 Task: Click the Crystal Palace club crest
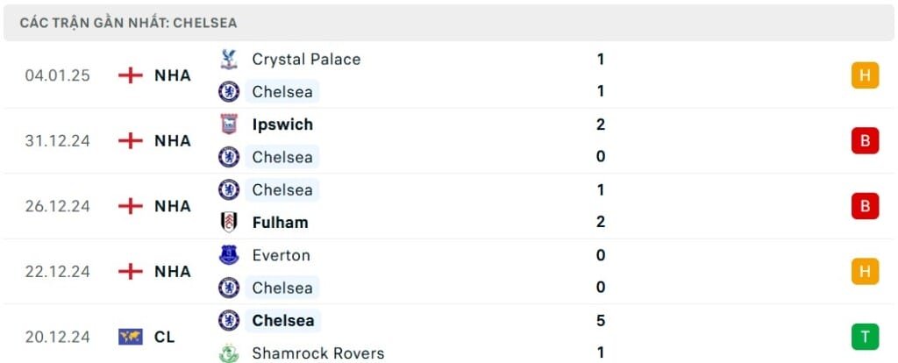(x=229, y=60)
